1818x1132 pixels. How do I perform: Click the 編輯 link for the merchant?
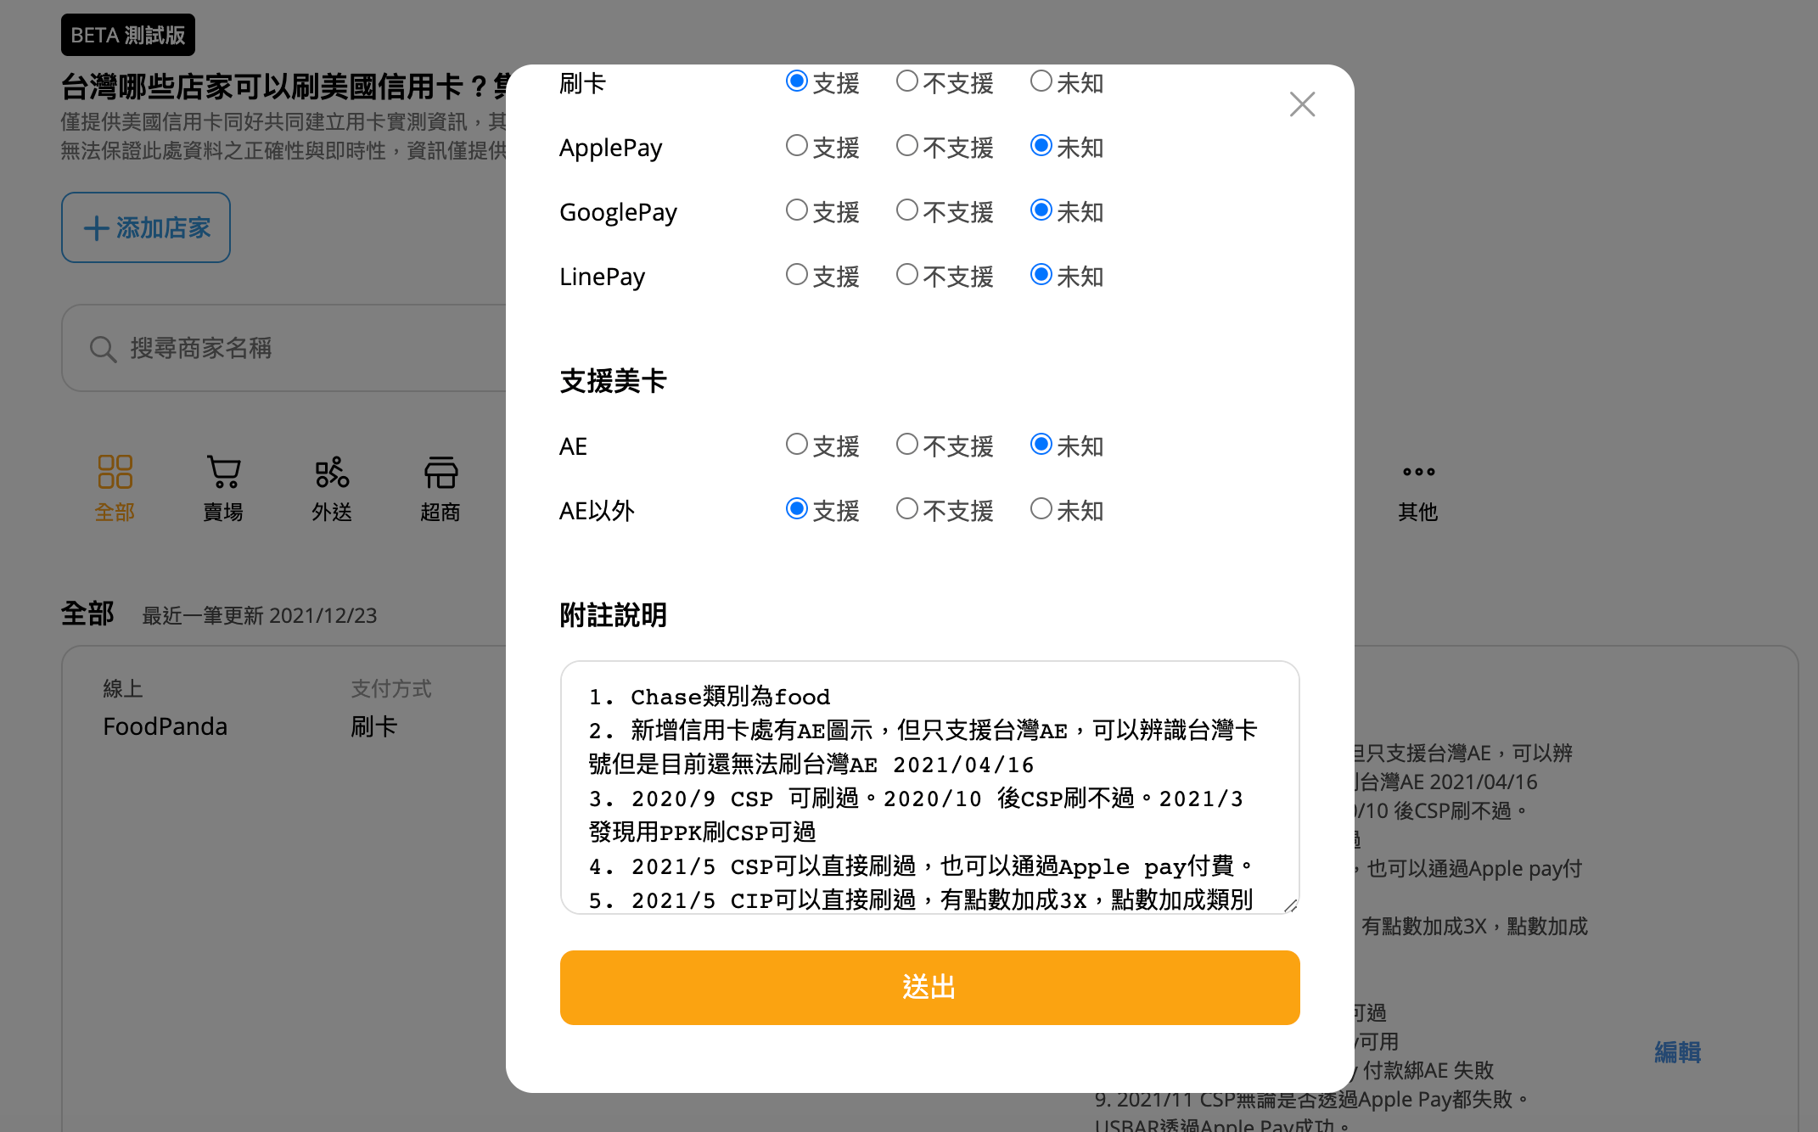[x=1675, y=1053]
